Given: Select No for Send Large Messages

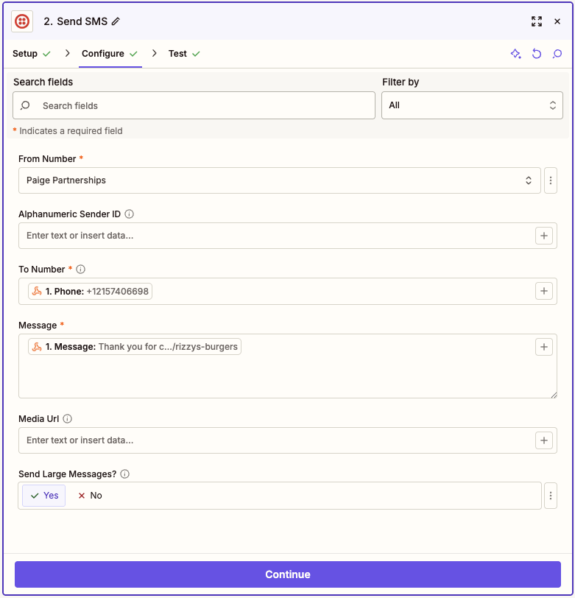Looking at the screenshot, I should pos(90,496).
